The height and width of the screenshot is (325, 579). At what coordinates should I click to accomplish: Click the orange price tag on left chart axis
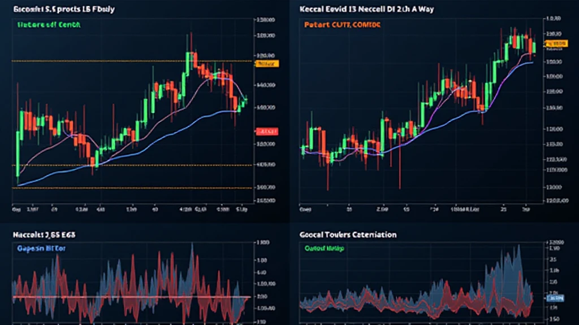point(267,64)
